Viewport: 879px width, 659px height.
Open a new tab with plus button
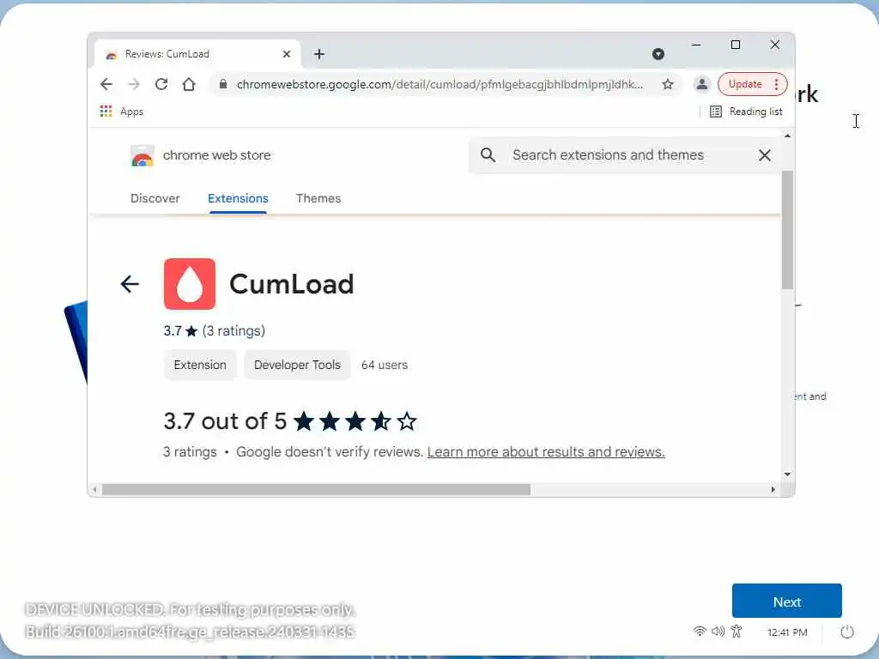point(319,54)
